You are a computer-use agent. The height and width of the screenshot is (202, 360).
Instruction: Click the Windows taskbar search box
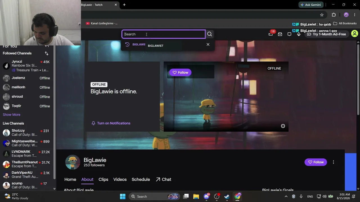[x=154, y=196]
